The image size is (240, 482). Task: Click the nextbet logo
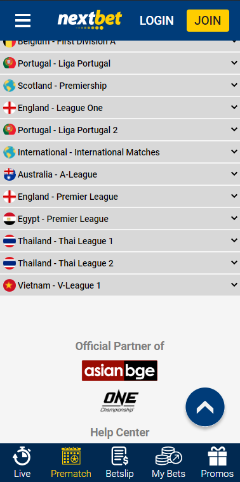(x=90, y=20)
